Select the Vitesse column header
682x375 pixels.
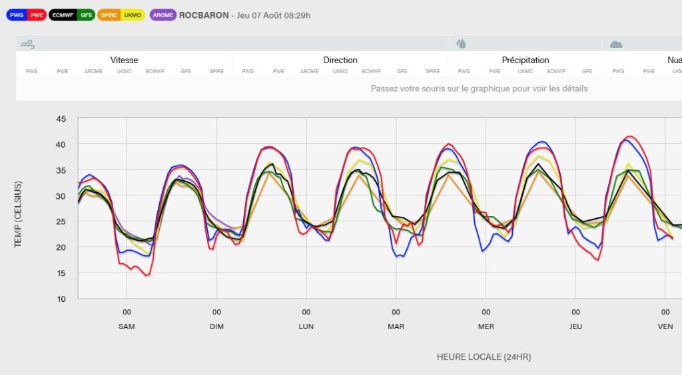coord(124,60)
